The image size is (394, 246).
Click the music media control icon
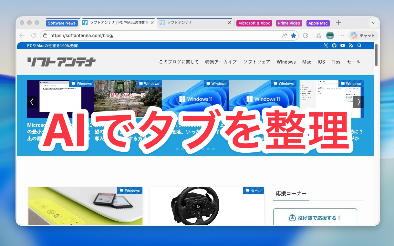(319, 36)
